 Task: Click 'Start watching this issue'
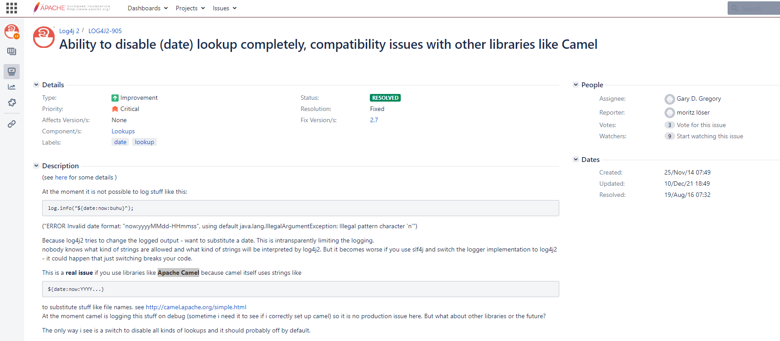[x=710, y=136]
